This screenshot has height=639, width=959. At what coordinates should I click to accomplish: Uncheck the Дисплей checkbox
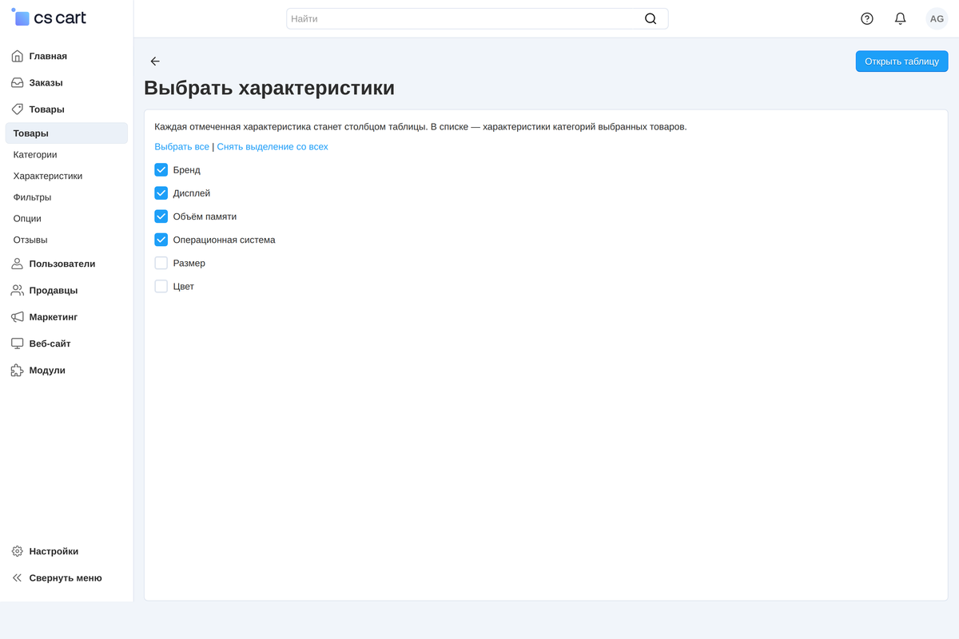(161, 193)
